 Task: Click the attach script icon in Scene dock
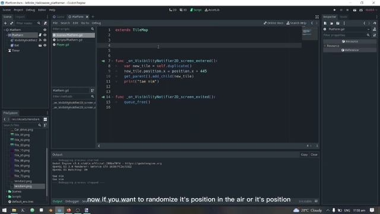[45, 23]
